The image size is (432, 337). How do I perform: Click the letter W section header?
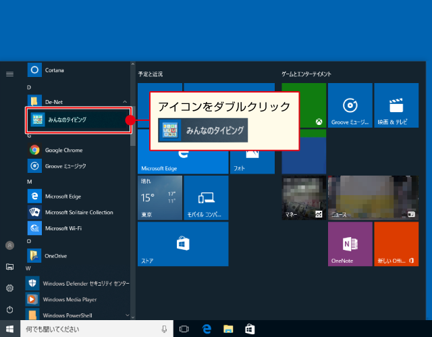28,268
